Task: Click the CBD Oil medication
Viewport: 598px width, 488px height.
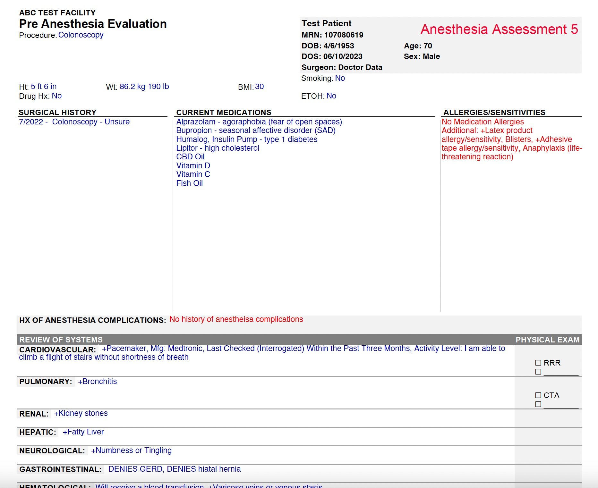Action: pyautogui.click(x=190, y=157)
